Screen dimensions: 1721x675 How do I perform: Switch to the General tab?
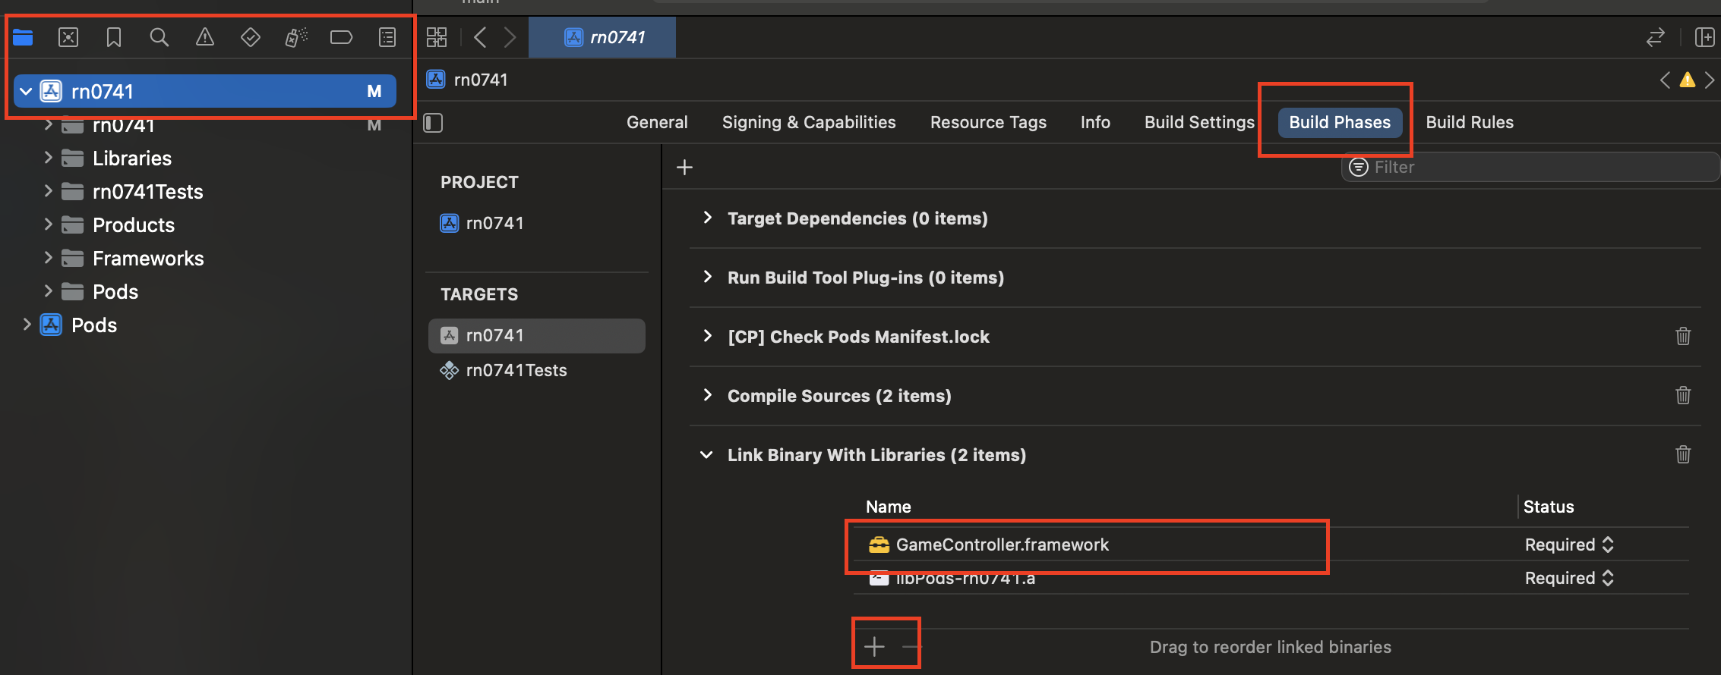(x=657, y=122)
